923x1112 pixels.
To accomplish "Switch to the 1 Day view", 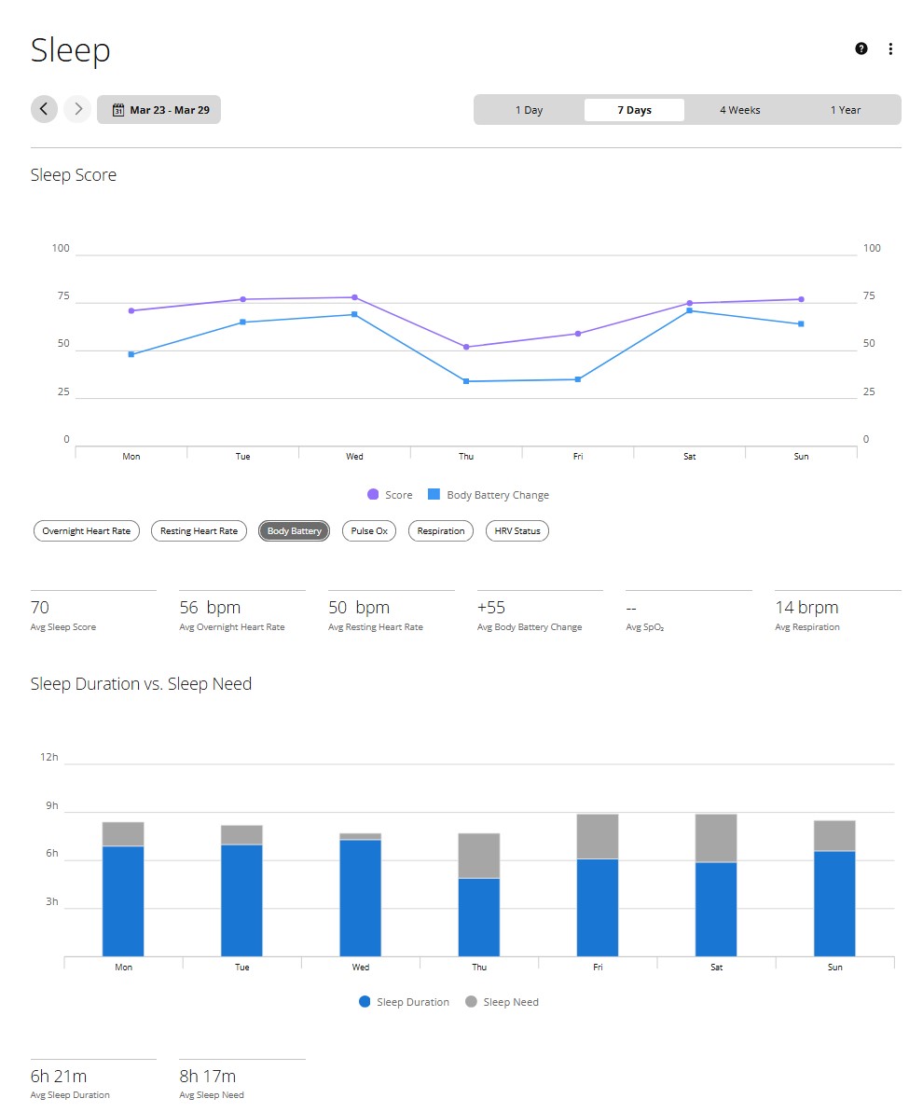I will tap(529, 110).
